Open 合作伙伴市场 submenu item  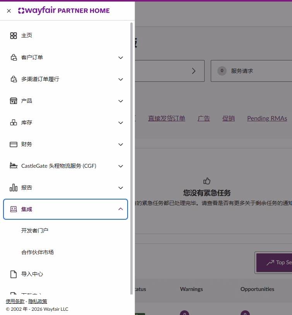(38, 252)
